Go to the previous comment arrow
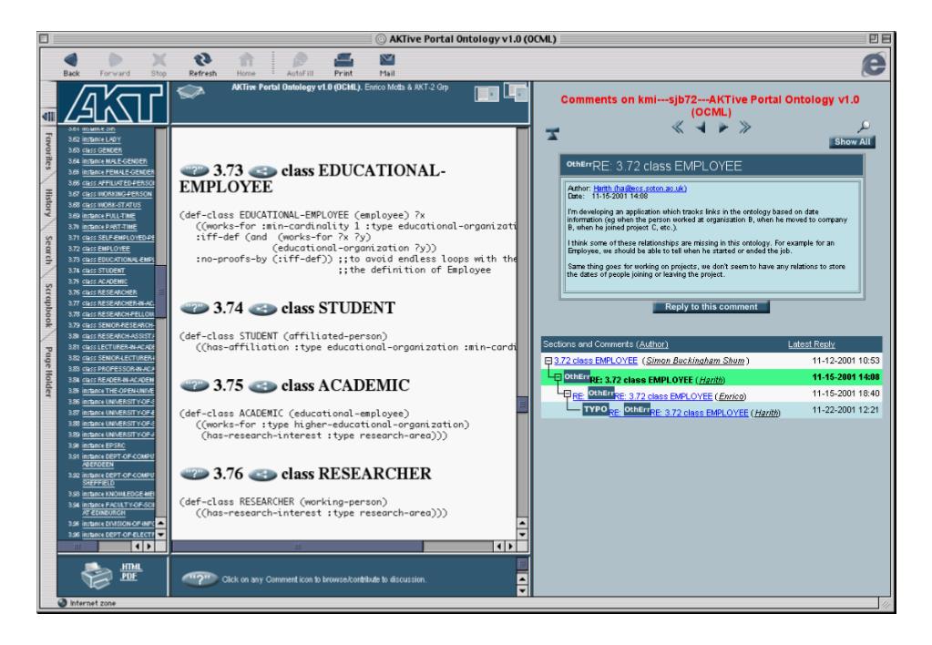Image resolution: width=932 pixels, height=645 pixels. [x=701, y=128]
